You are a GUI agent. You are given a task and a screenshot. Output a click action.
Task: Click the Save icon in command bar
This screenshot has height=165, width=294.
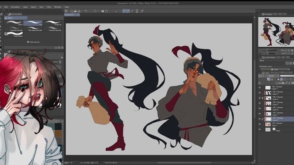pyautogui.click(x=79, y=11)
